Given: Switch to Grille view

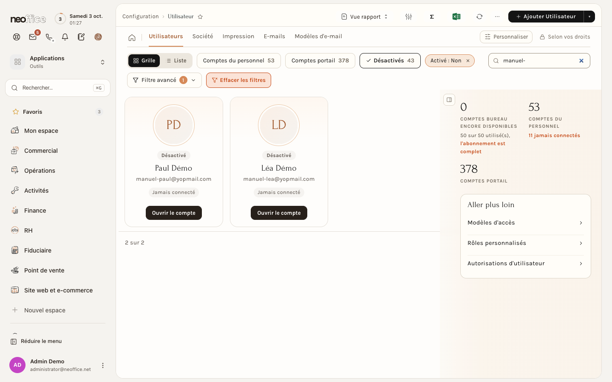Looking at the screenshot, I should coord(144,61).
